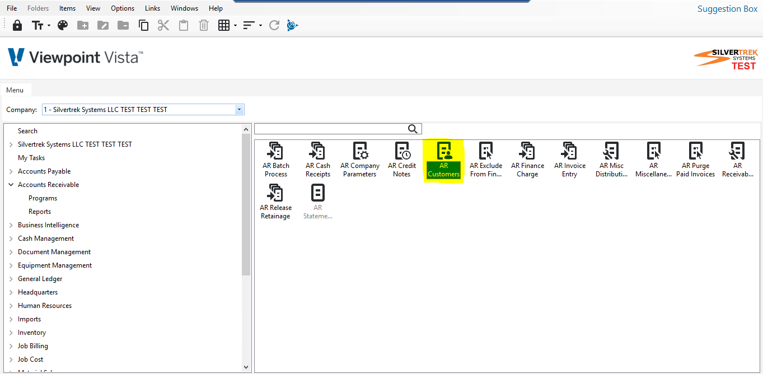Click the grid view toolbar icon
This screenshot has width=763, height=374.
pos(224,25)
